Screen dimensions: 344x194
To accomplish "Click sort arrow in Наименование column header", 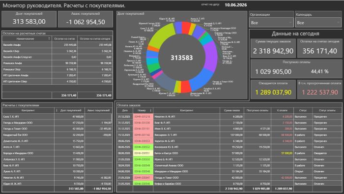I will point(49,39).
